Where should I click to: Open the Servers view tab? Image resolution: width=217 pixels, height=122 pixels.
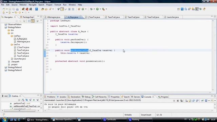click(x=135, y=97)
